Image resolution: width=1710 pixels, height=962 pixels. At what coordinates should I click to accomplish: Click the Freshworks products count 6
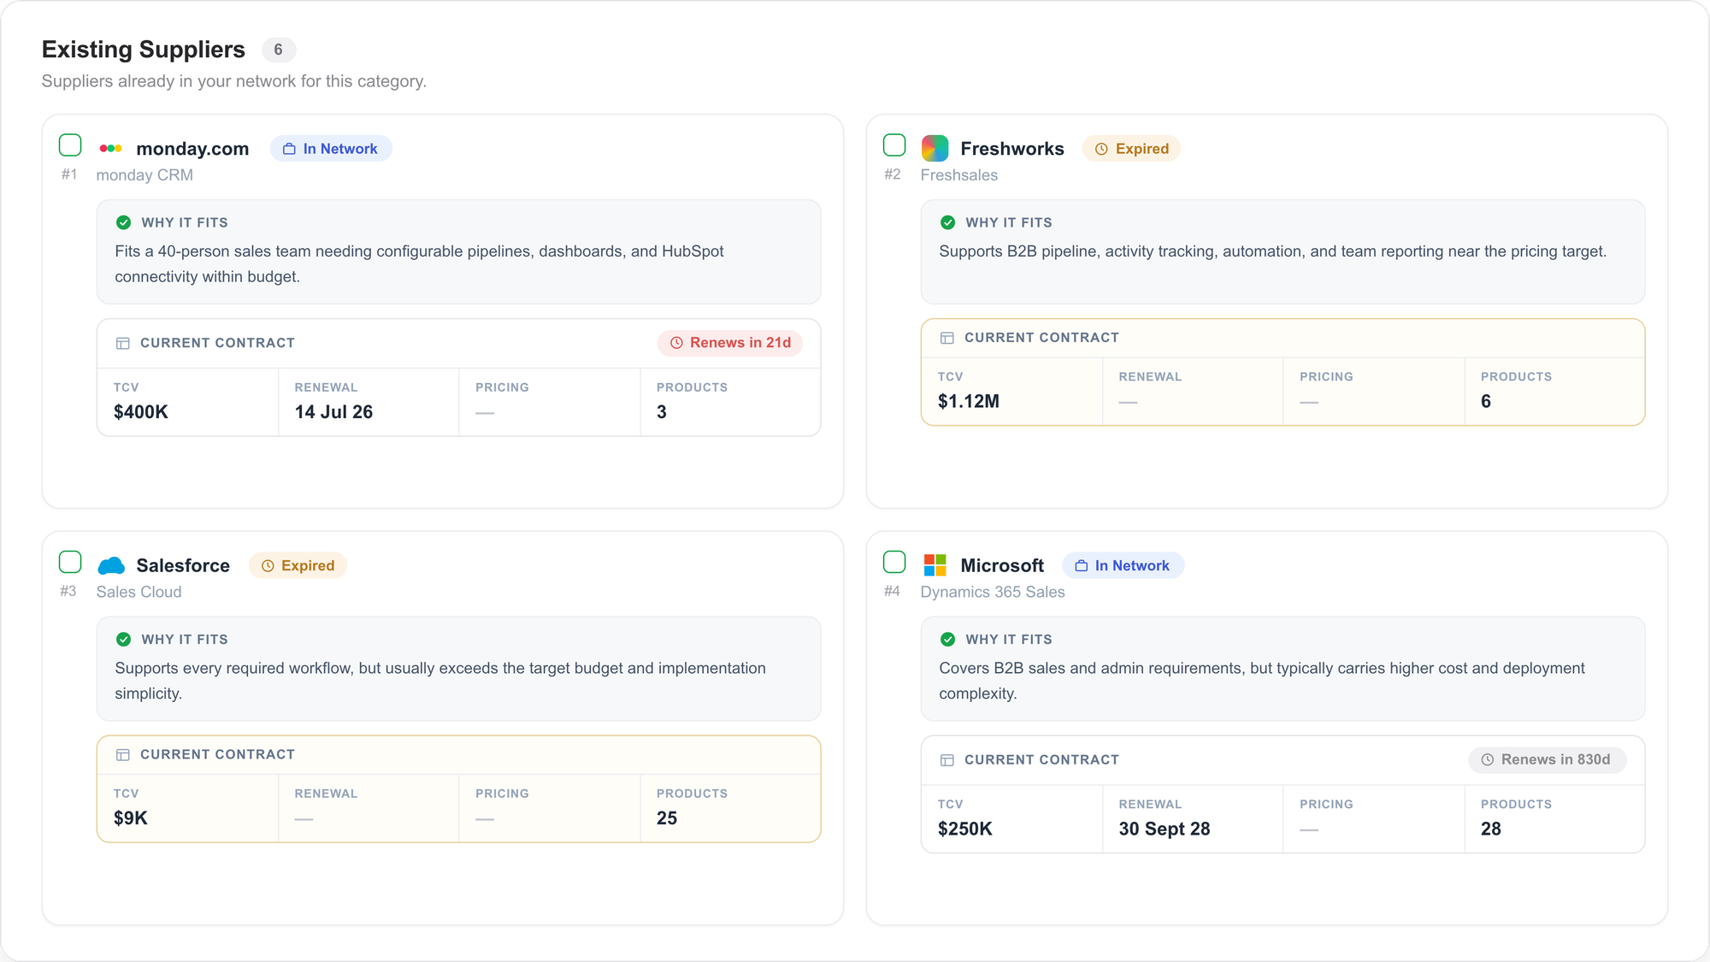1486,401
